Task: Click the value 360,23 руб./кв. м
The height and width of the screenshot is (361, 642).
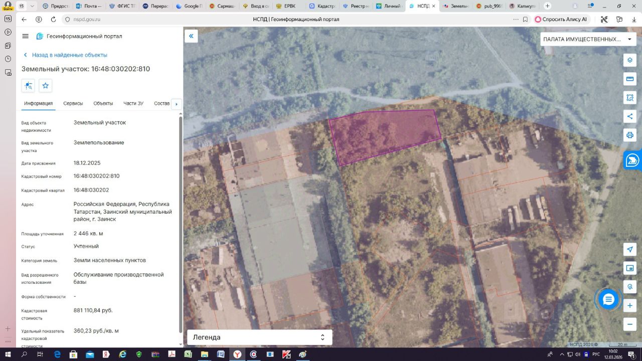Action: tap(96, 331)
